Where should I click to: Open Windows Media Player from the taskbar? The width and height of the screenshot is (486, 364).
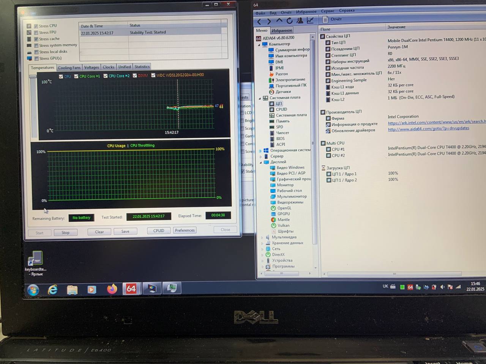coord(92,289)
